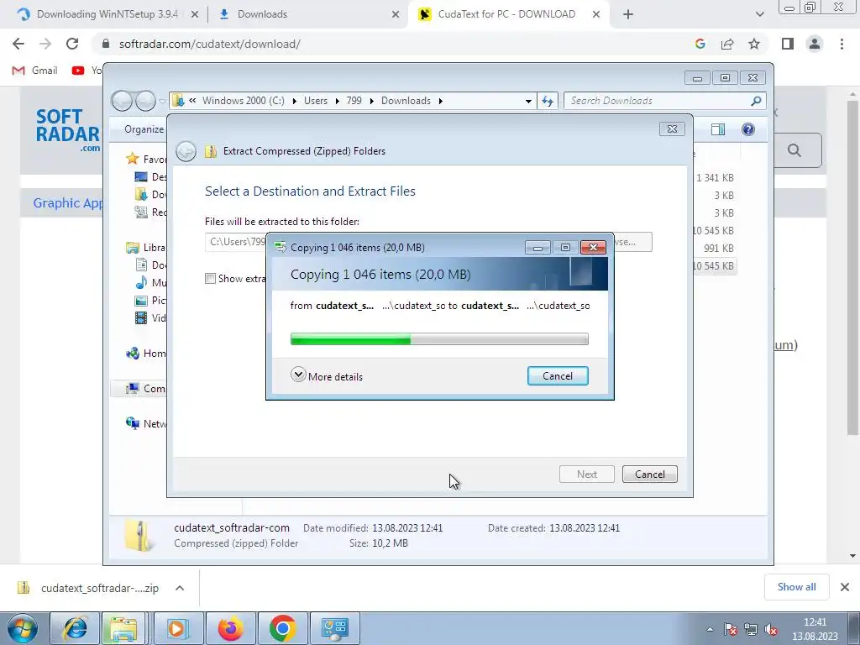The width and height of the screenshot is (860, 645).
Task: Open Homegroup in Explorer sidebar
Action: [x=146, y=354]
